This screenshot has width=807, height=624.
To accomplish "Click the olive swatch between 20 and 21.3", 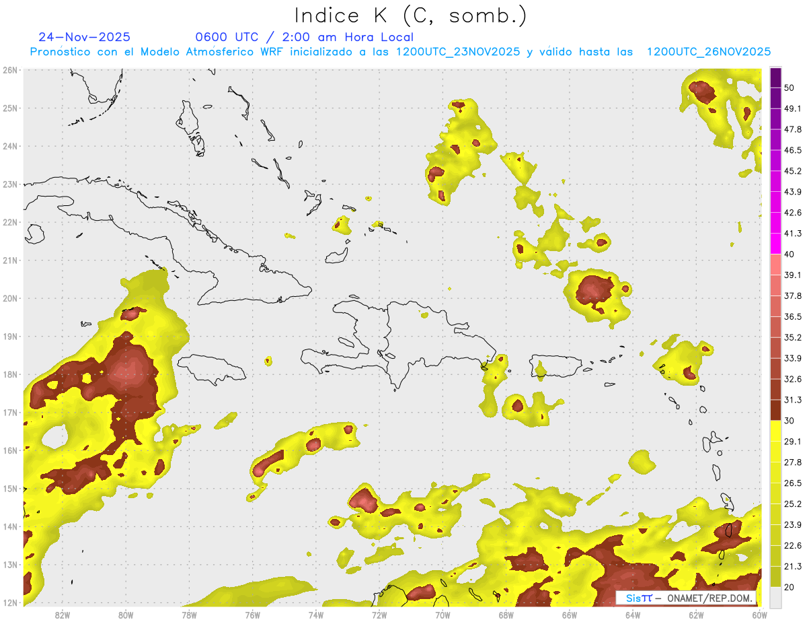I will (x=775, y=576).
